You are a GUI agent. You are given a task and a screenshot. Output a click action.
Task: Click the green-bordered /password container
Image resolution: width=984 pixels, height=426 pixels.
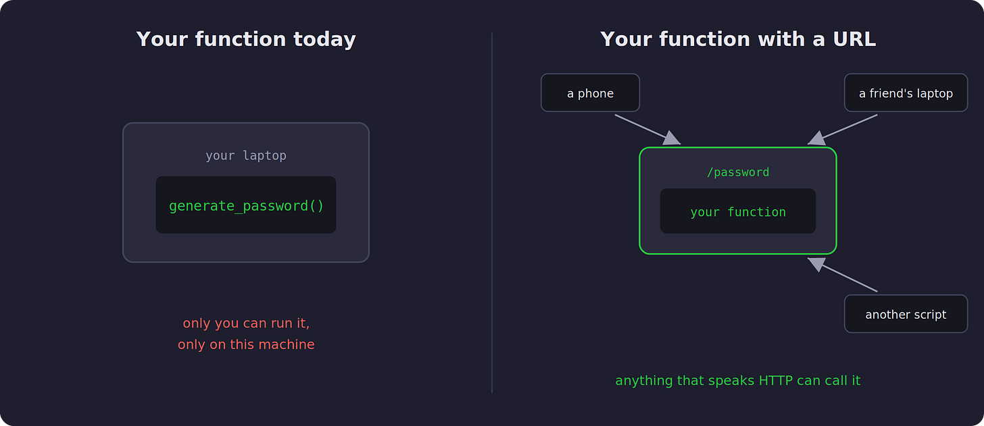pos(738,201)
